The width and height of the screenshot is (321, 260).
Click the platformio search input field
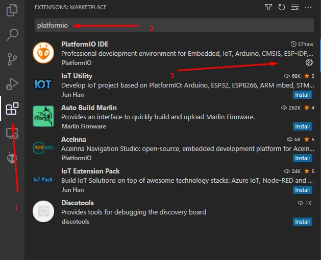click(174, 25)
